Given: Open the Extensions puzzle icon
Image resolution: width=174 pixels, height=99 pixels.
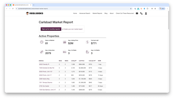Looking at the screenshot, I should (x=148, y=9).
